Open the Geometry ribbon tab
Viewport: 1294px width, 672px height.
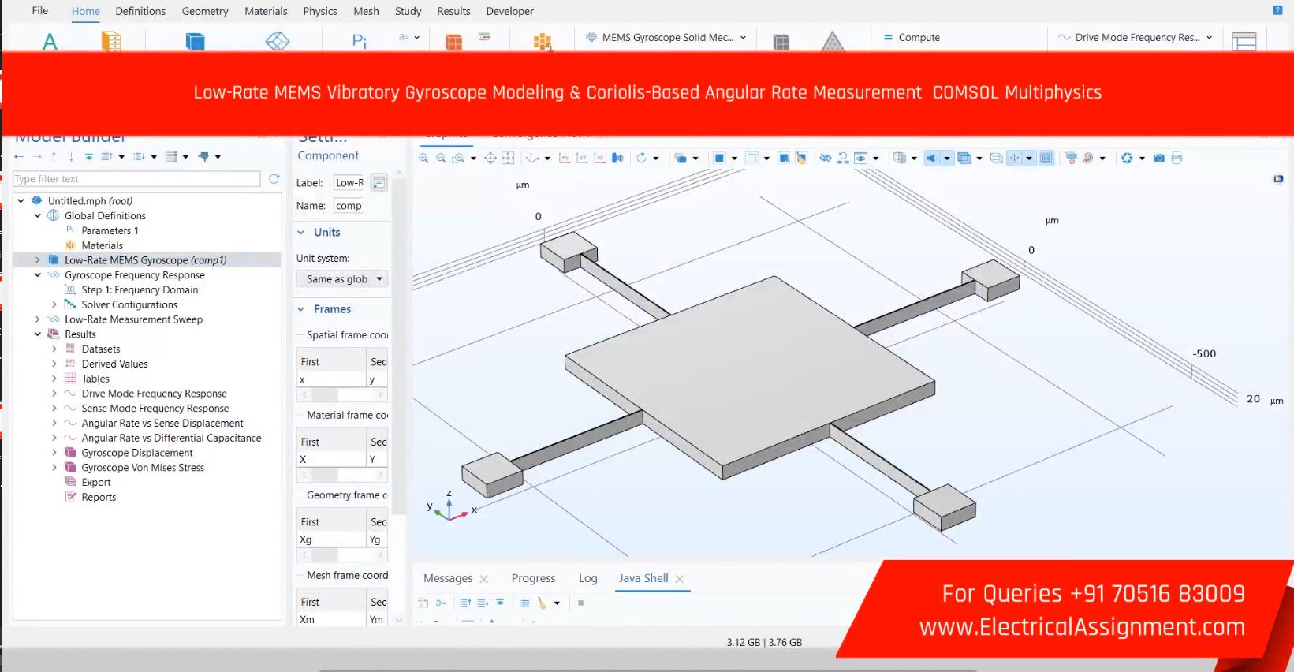pyautogui.click(x=205, y=11)
